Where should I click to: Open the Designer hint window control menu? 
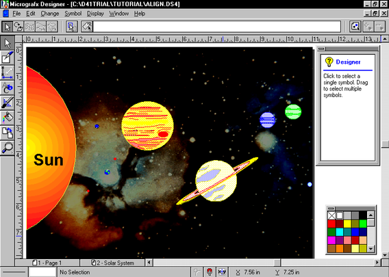[x=321, y=49]
